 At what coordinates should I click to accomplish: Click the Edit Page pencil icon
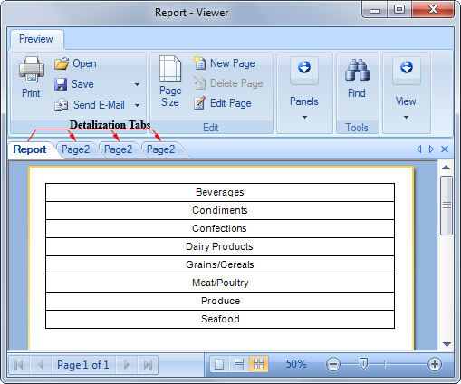pyautogui.click(x=199, y=103)
